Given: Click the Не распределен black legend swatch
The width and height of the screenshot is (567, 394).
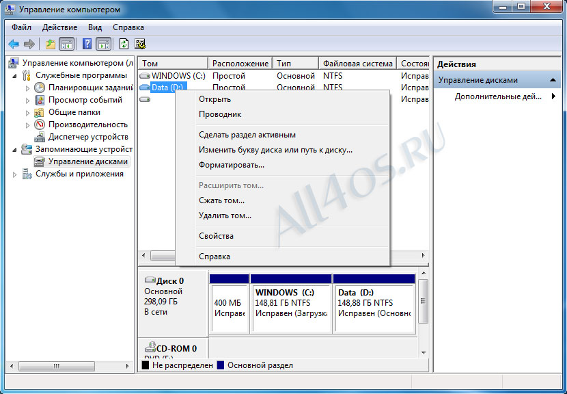Looking at the screenshot, I should click(x=146, y=365).
